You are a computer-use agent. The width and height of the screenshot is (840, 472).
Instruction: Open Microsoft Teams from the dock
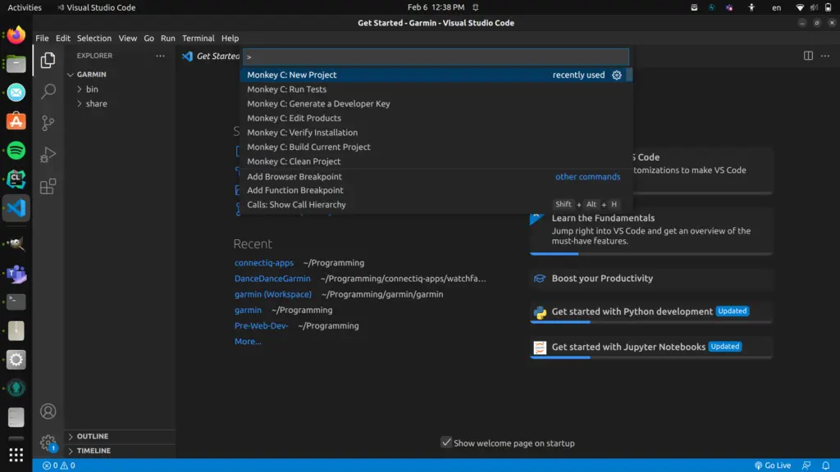[16, 274]
